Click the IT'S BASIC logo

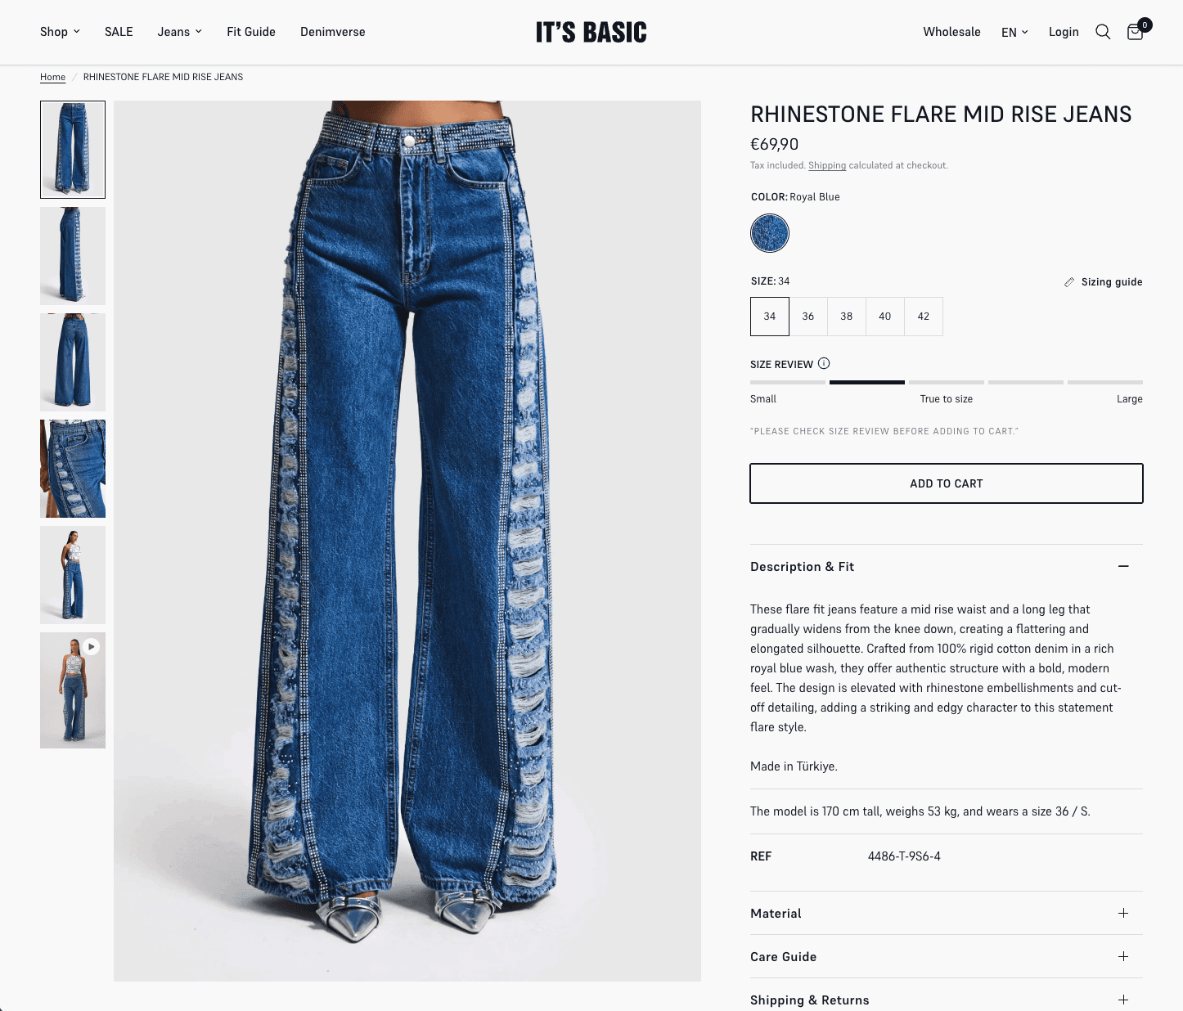tap(591, 32)
